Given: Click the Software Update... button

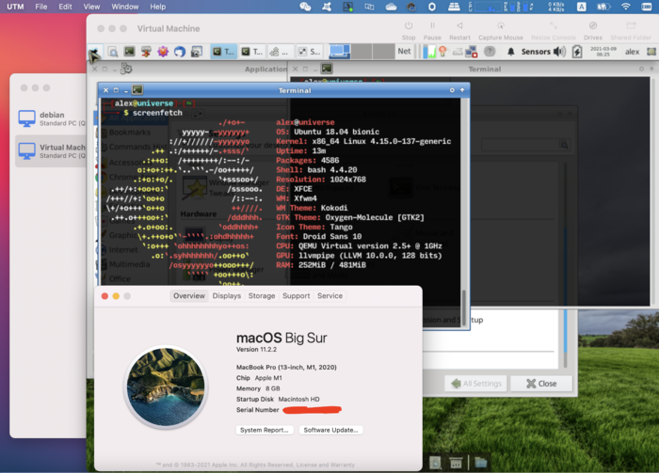Looking at the screenshot, I should click(x=330, y=430).
